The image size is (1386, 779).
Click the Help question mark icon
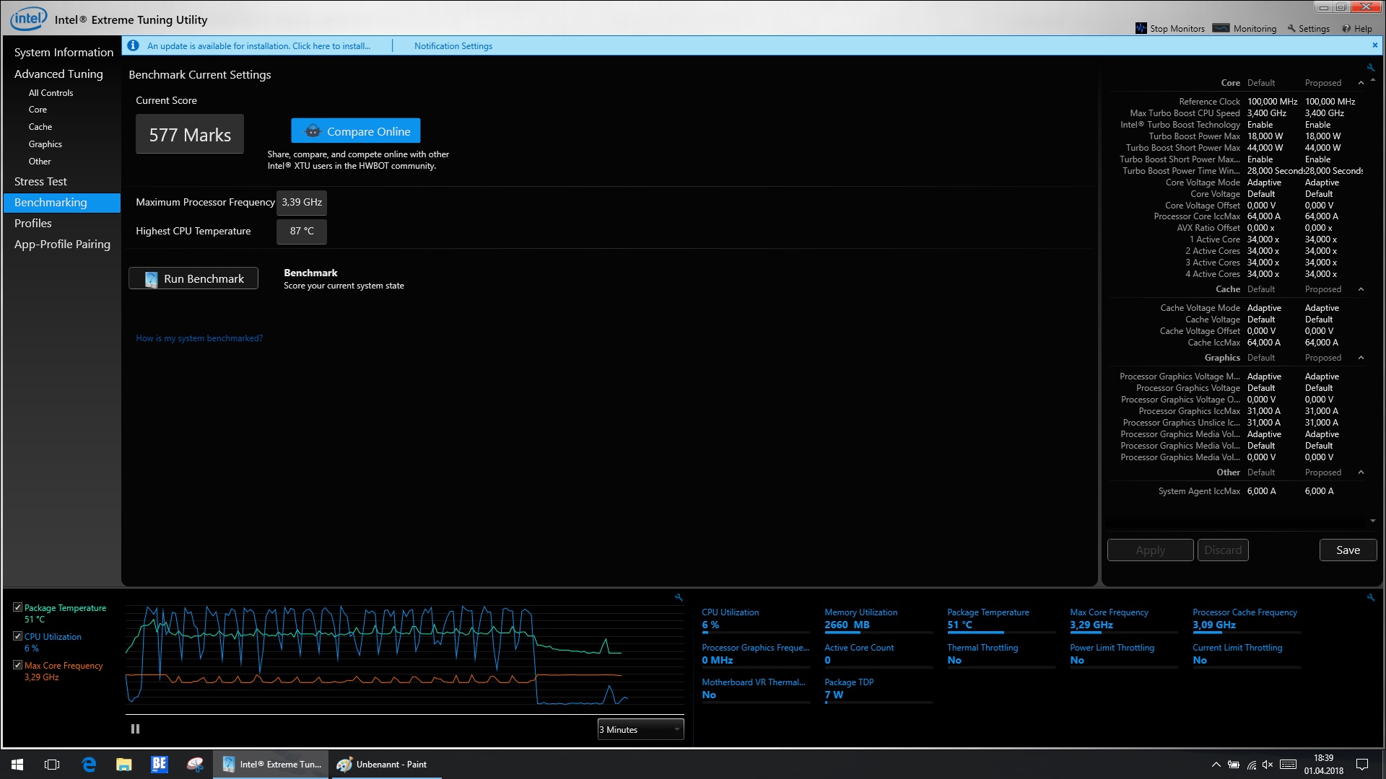coord(1346,29)
